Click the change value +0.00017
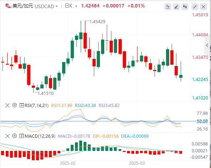Screen dimensions: 211x168 click(113, 6)
